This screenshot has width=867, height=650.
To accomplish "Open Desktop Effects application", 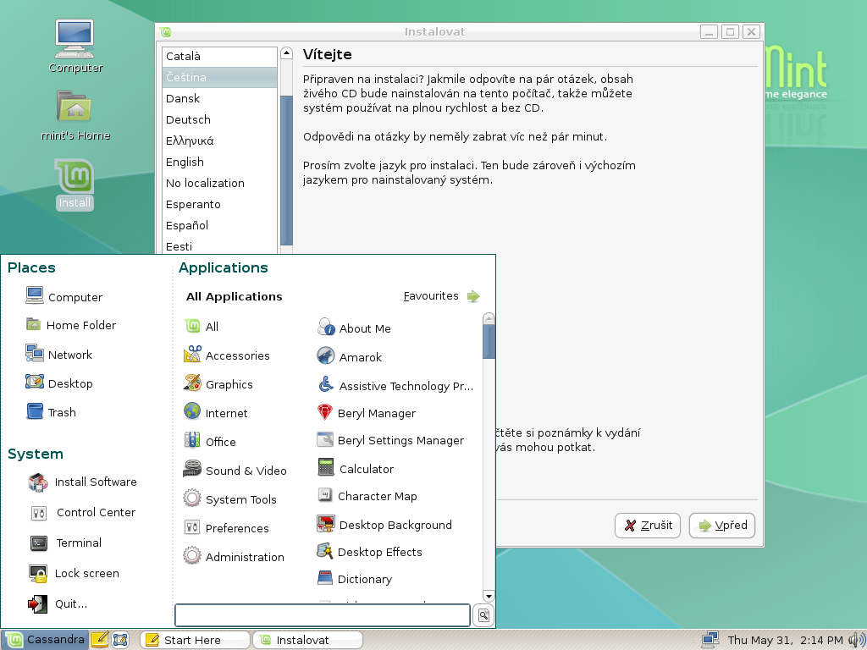I will click(x=369, y=552).
